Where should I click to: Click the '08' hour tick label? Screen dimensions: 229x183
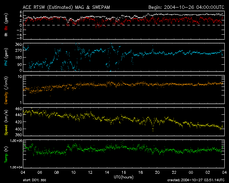57,173
